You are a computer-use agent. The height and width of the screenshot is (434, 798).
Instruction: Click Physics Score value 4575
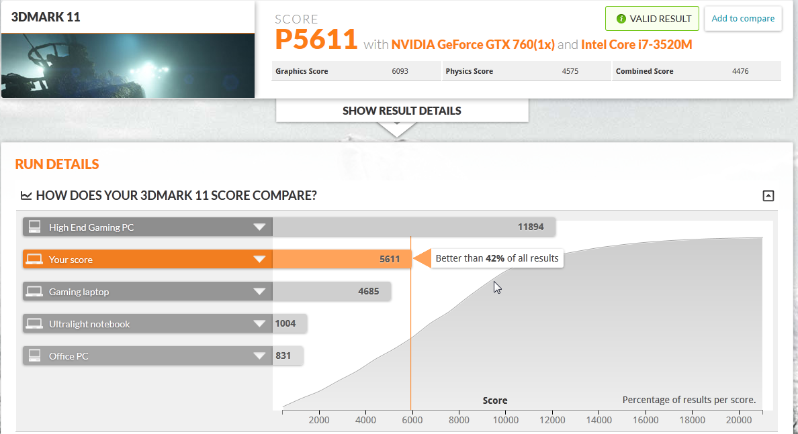click(570, 71)
